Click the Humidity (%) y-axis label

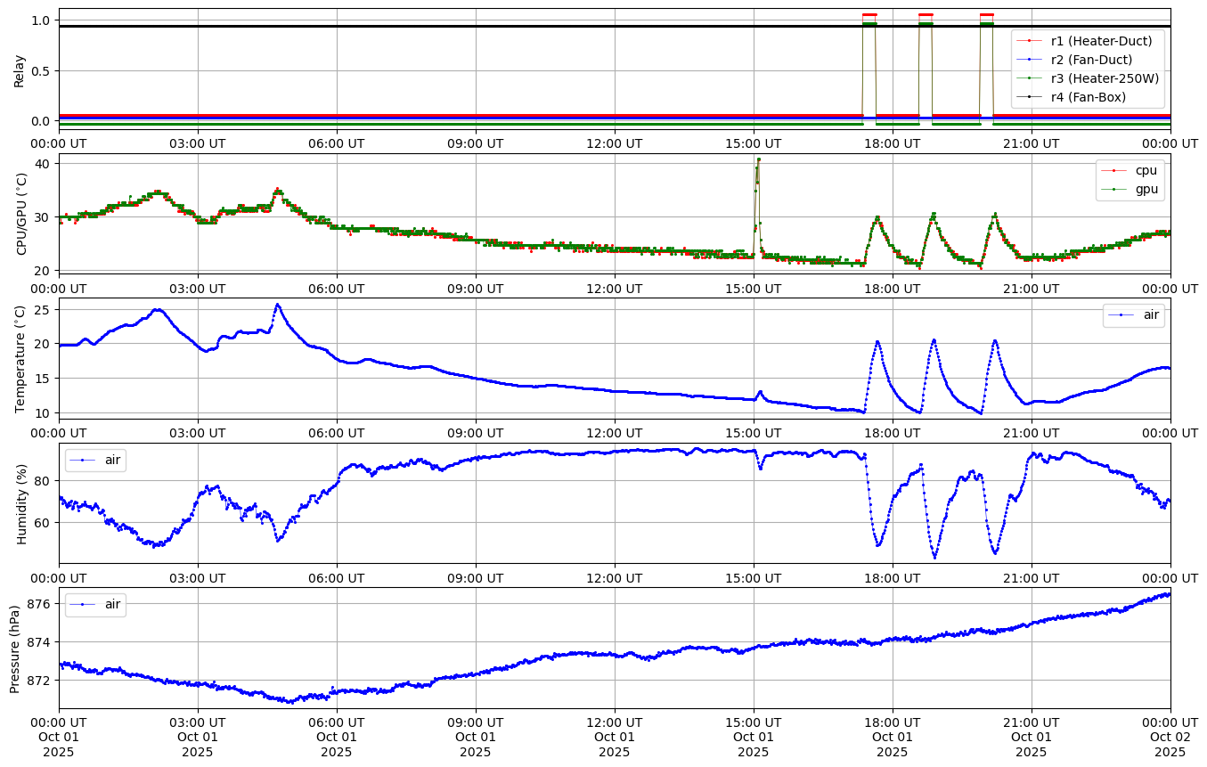click(21, 503)
